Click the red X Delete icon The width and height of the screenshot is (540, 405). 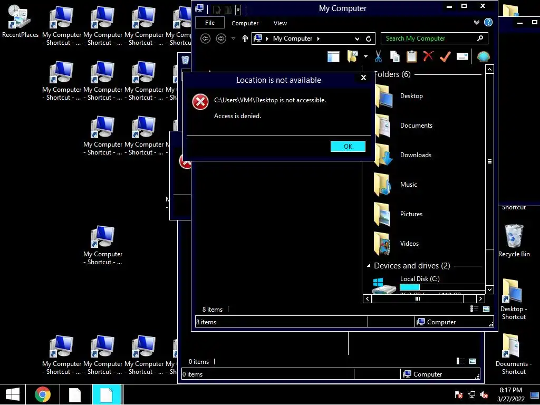point(428,56)
